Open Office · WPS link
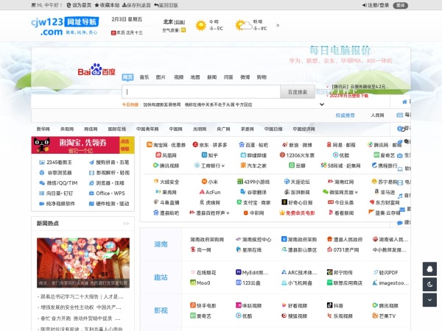Viewport: 442px width, 331px height. point(107,193)
